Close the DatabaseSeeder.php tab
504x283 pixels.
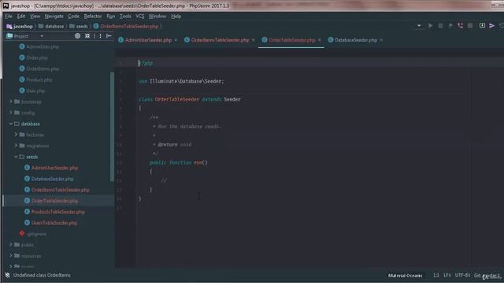pos(381,40)
